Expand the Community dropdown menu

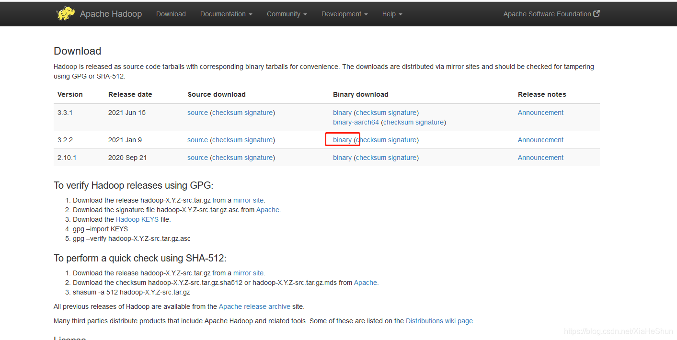click(x=287, y=14)
